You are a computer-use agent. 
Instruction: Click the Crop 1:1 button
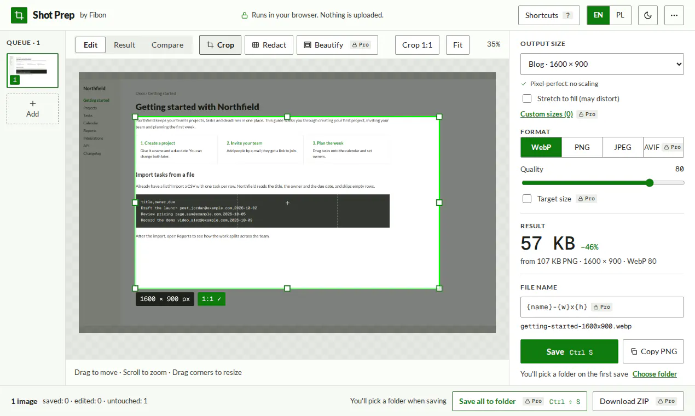click(418, 45)
